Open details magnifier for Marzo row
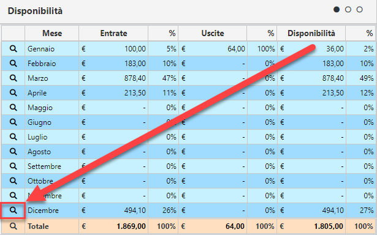 click(x=13, y=78)
